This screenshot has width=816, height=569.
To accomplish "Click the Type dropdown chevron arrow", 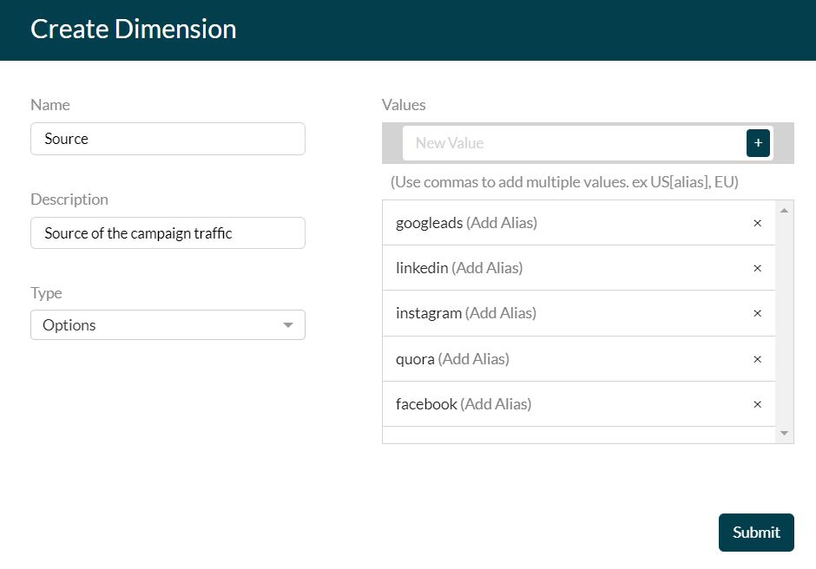I will coord(288,324).
